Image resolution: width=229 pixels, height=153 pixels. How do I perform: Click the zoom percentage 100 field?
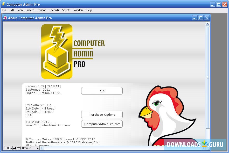point(6,148)
